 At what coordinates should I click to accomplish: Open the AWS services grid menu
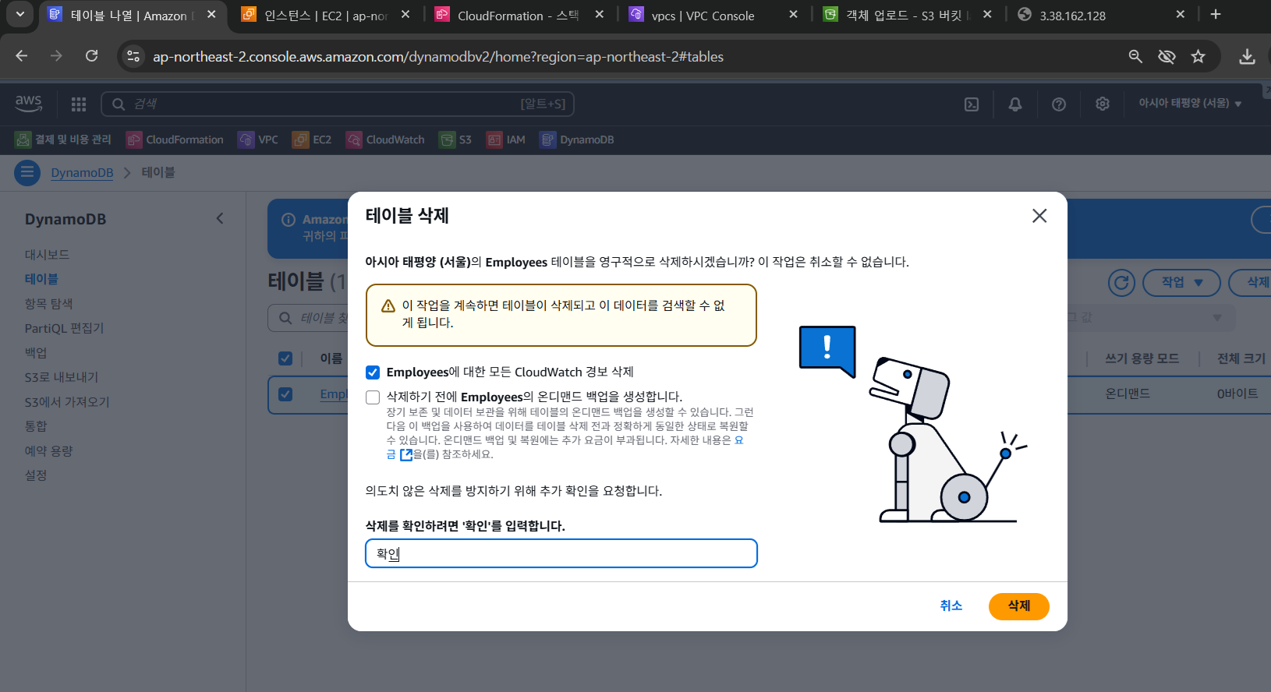point(79,104)
